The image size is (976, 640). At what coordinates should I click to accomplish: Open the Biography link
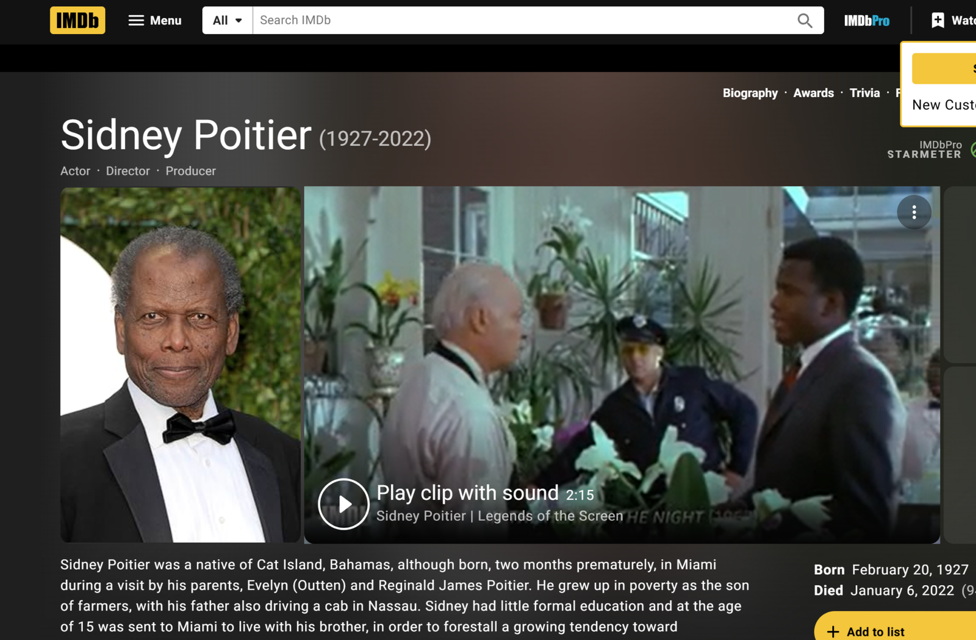pos(750,93)
